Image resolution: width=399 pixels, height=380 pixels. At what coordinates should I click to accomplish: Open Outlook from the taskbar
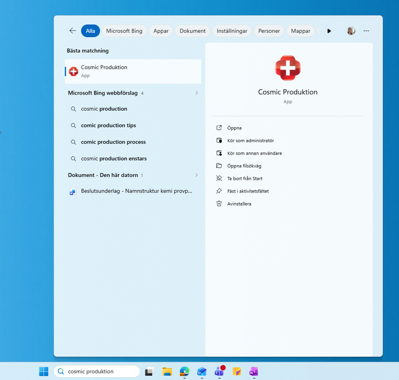coord(202,371)
